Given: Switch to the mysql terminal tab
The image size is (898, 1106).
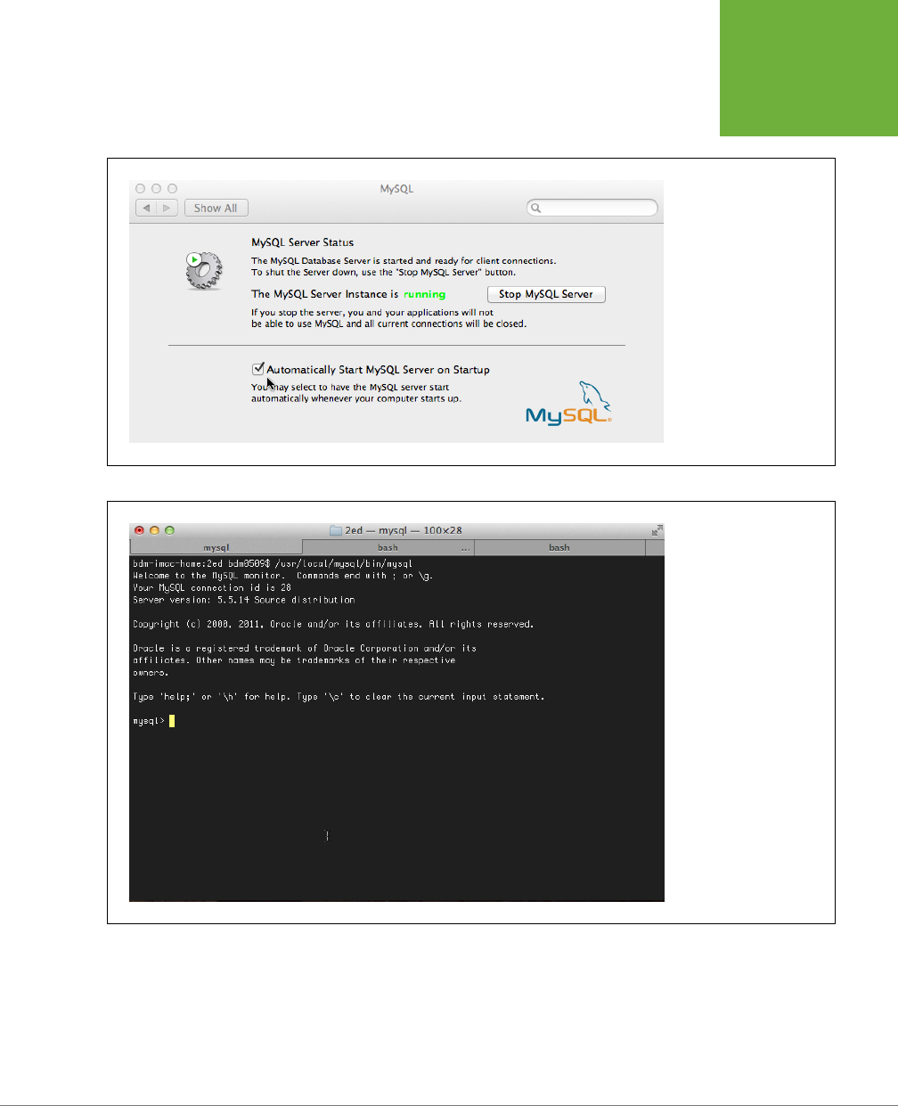Looking at the screenshot, I should pos(216,547).
